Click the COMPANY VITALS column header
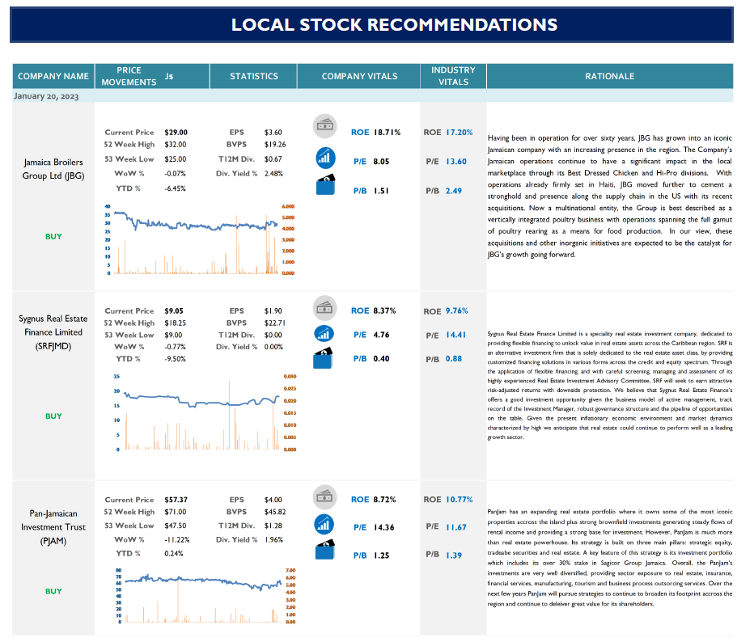 359,76
